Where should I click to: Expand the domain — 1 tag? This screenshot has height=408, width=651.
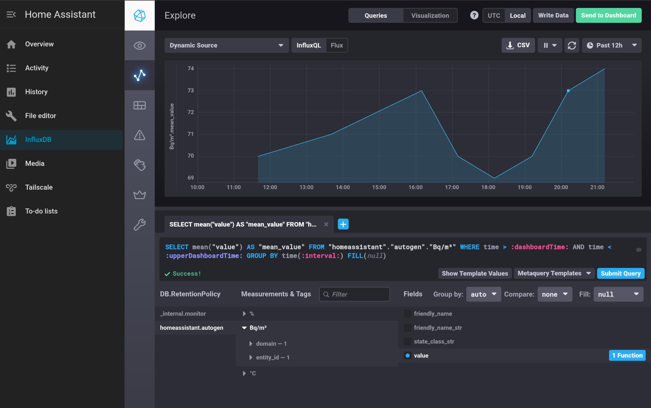pyautogui.click(x=251, y=343)
